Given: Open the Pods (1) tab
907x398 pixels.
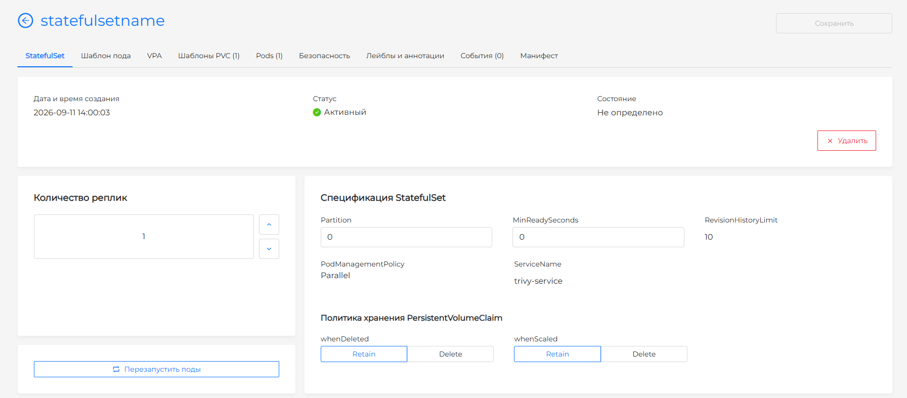Looking at the screenshot, I should (269, 56).
